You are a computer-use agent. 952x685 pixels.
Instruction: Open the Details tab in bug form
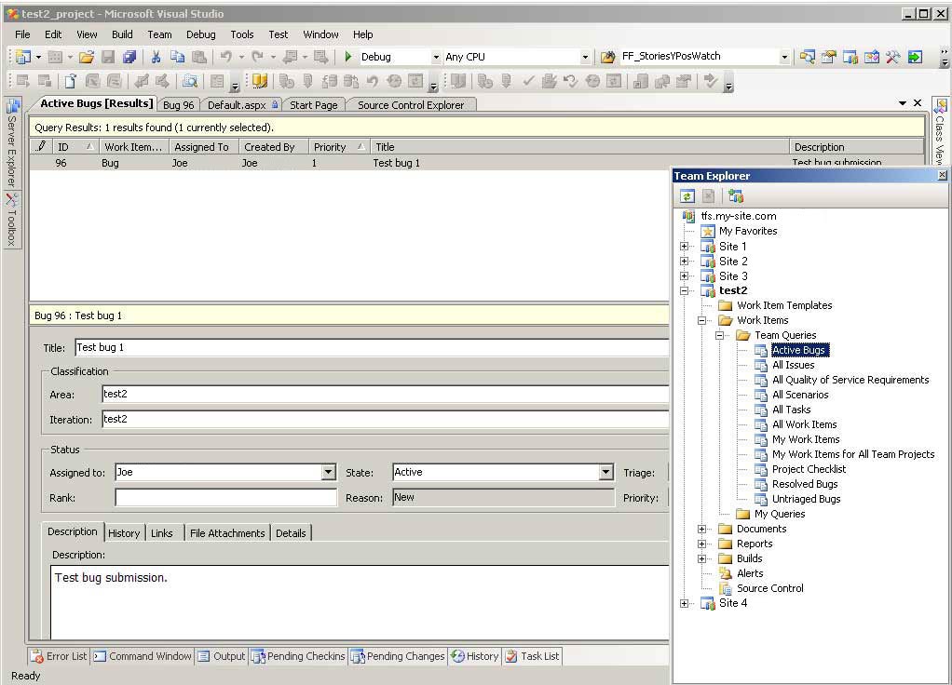coord(291,532)
